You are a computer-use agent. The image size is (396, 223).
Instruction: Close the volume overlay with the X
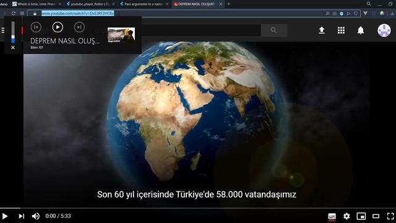13,48
